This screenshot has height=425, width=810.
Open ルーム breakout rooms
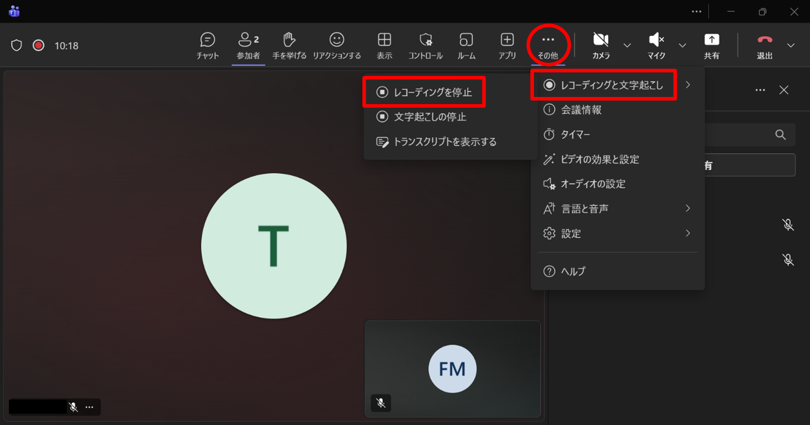pos(466,45)
